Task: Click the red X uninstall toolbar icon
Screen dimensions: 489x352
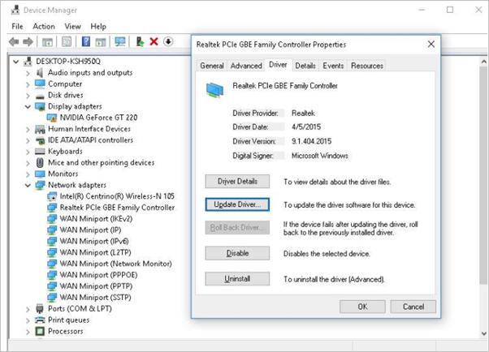Action: (x=154, y=42)
